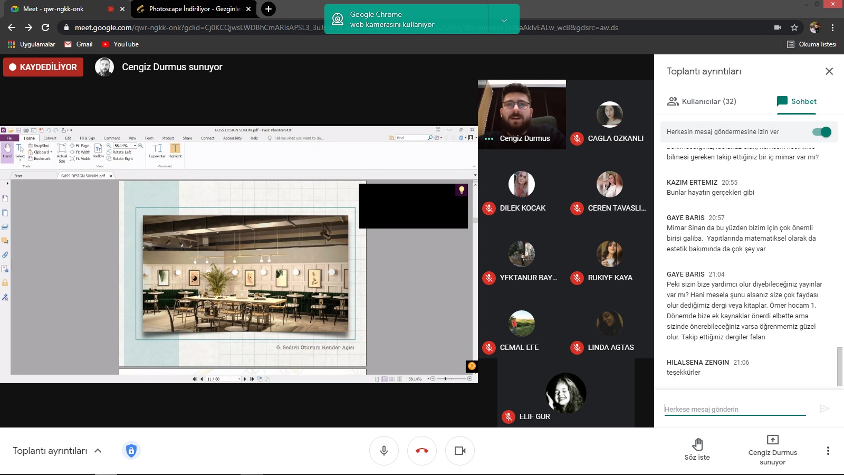Viewport: 844px width, 475px height.
Task: Open Okuma listesi reading list
Action: (811, 44)
